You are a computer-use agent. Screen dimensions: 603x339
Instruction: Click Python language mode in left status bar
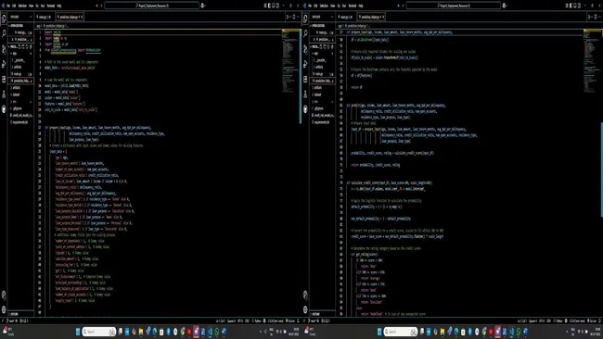[x=257, y=320]
